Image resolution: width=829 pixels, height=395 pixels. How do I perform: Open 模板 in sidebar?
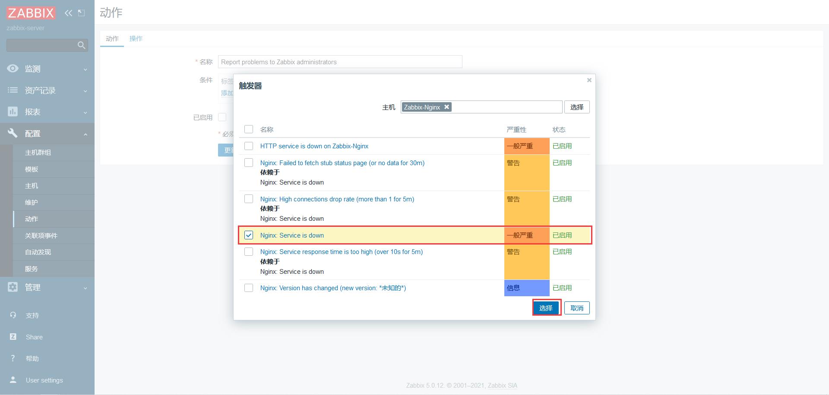click(x=54, y=169)
